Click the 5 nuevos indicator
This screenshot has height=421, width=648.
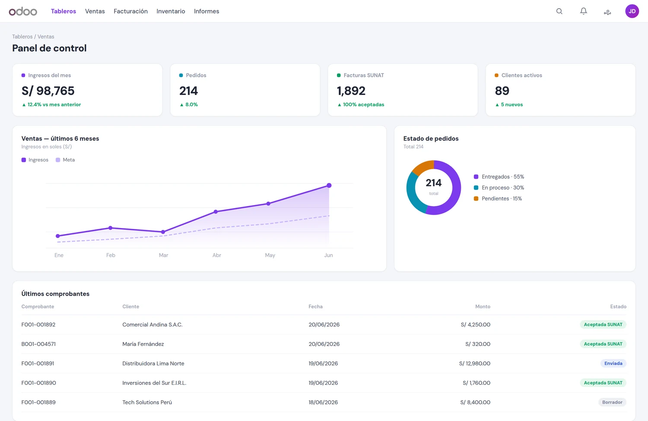click(509, 104)
